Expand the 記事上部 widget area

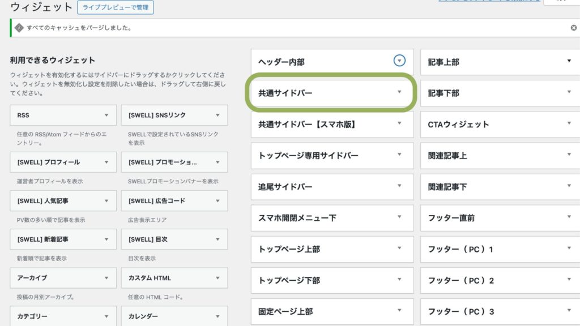tap(569, 62)
